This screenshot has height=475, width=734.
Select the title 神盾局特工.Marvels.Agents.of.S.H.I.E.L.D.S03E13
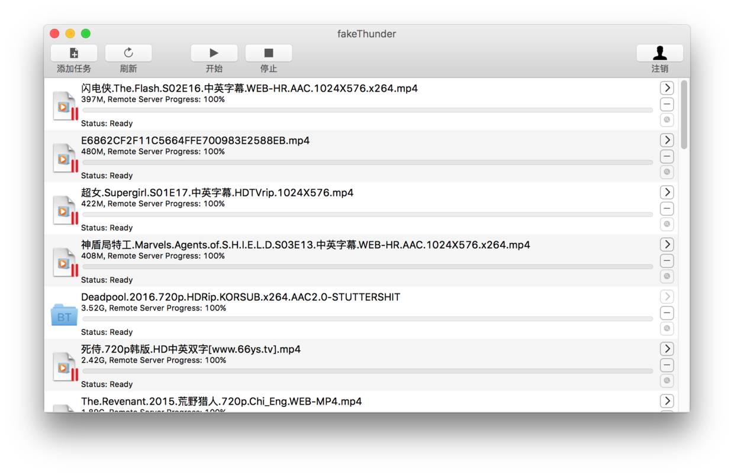pos(305,244)
